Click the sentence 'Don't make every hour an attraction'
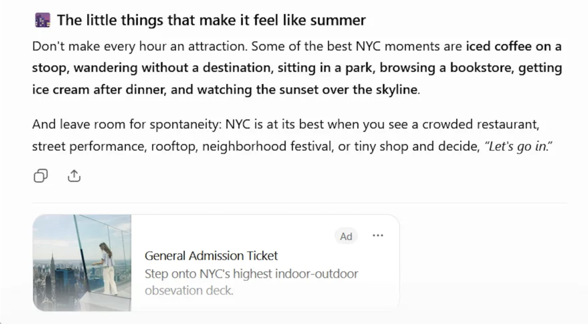588x324 pixels. (x=140, y=46)
